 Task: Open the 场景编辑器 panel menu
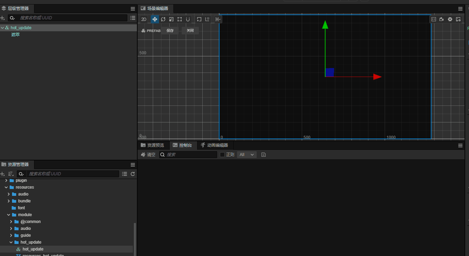[460, 9]
